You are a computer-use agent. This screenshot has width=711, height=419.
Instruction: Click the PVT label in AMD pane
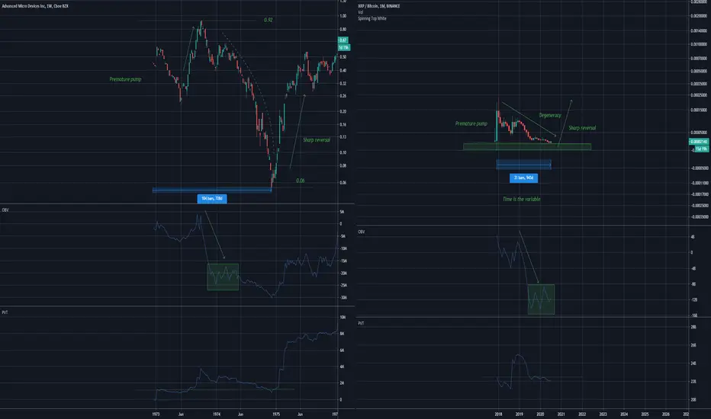pos(5,312)
